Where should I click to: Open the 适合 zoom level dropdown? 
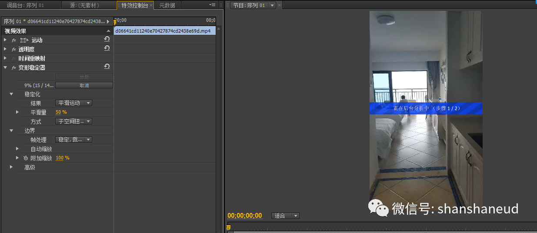285,216
